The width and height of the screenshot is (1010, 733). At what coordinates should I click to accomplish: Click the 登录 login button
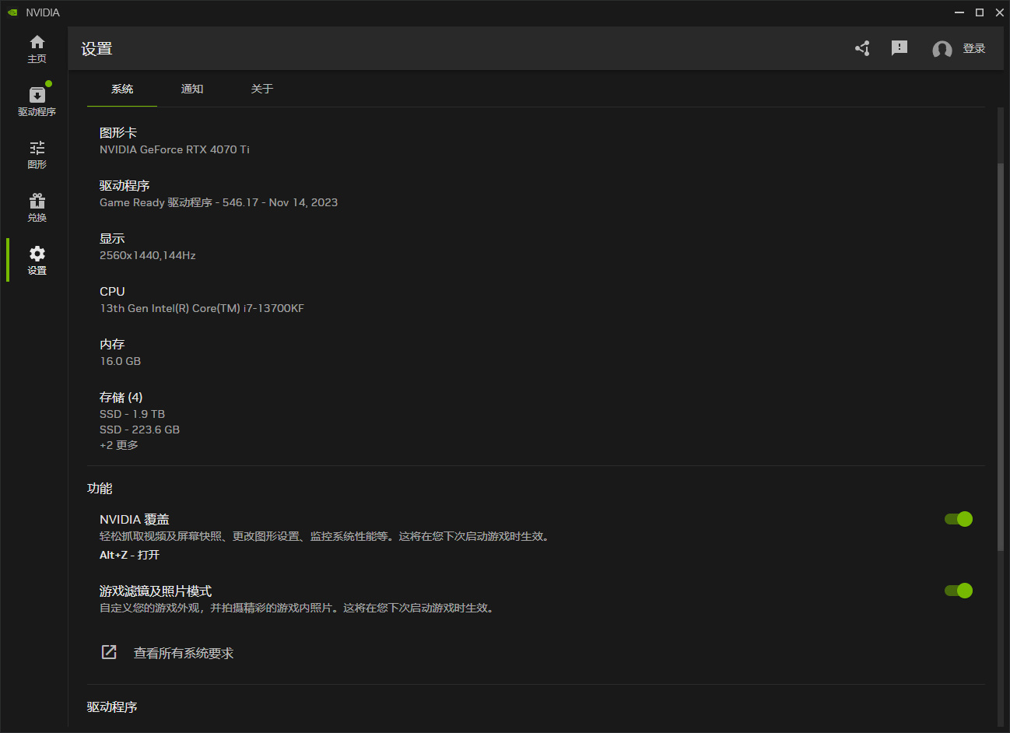(x=974, y=48)
